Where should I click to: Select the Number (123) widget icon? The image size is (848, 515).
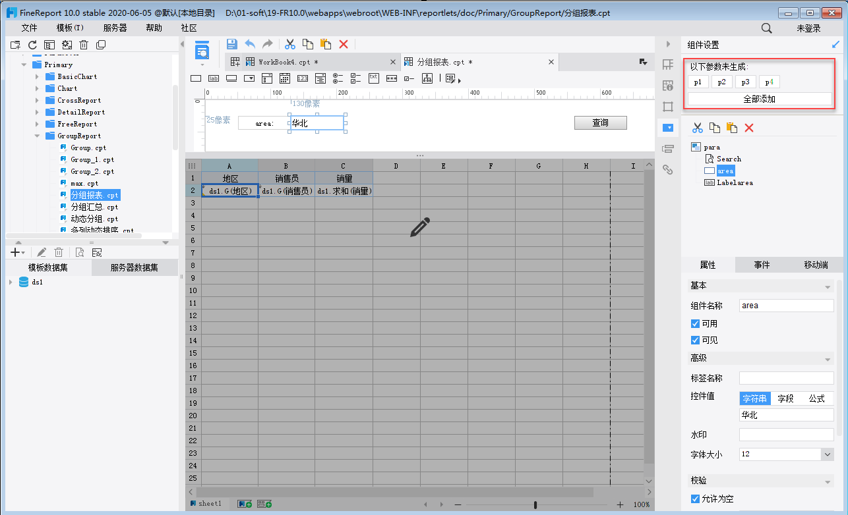(x=303, y=78)
